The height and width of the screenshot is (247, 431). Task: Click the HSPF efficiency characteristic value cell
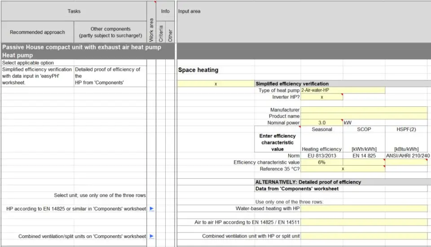coord(406,162)
